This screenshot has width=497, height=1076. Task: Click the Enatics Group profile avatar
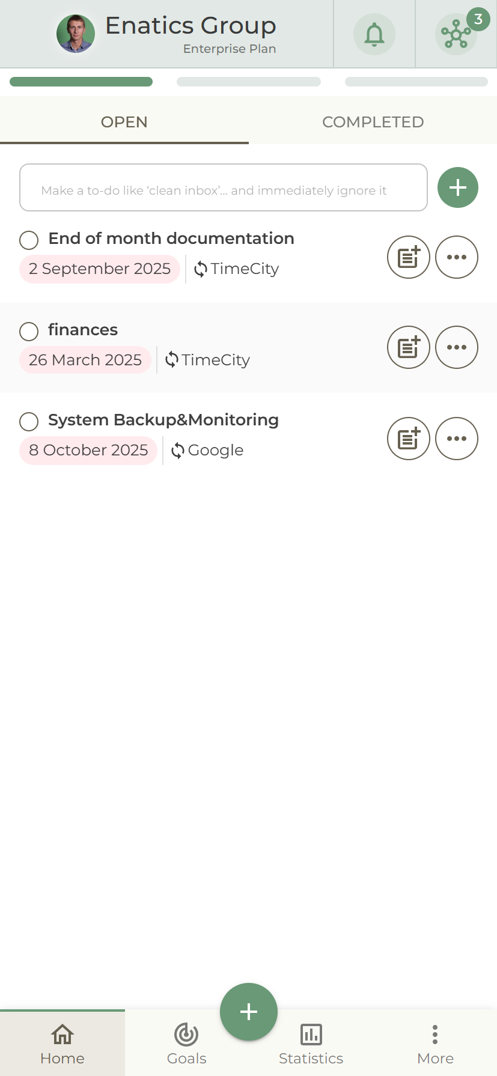(76, 34)
